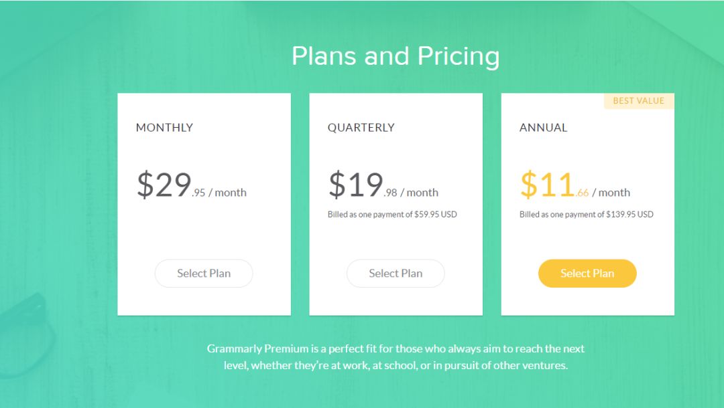Click the $139.95 USD billing note
Screen dimensions: 724x408
(586, 215)
